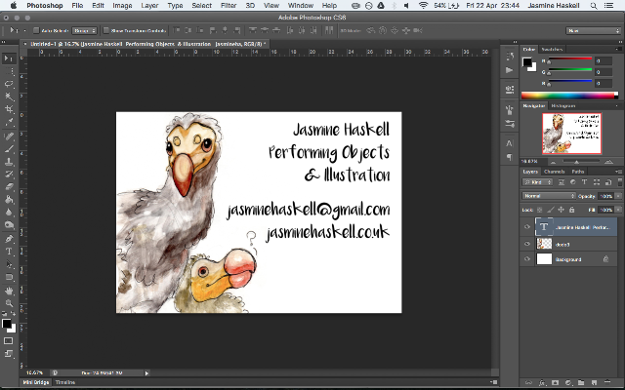
Task: Hide the dodo3 layer
Action: [x=527, y=244]
